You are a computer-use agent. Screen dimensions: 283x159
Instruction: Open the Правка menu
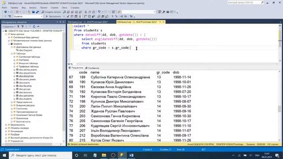(x=14, y=8)
